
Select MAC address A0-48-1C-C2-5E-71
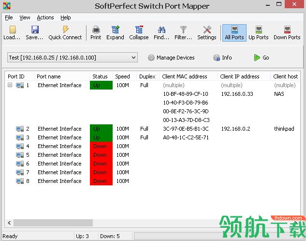point(186,137)
